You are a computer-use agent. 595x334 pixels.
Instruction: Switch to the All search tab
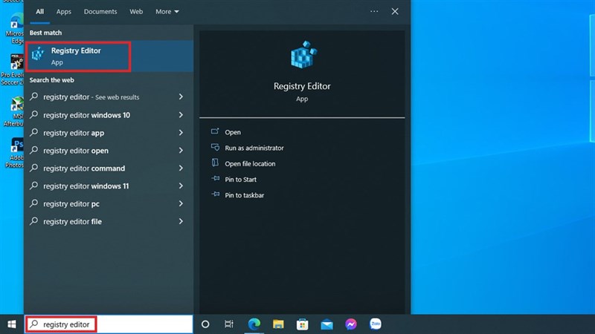(40, 12)
